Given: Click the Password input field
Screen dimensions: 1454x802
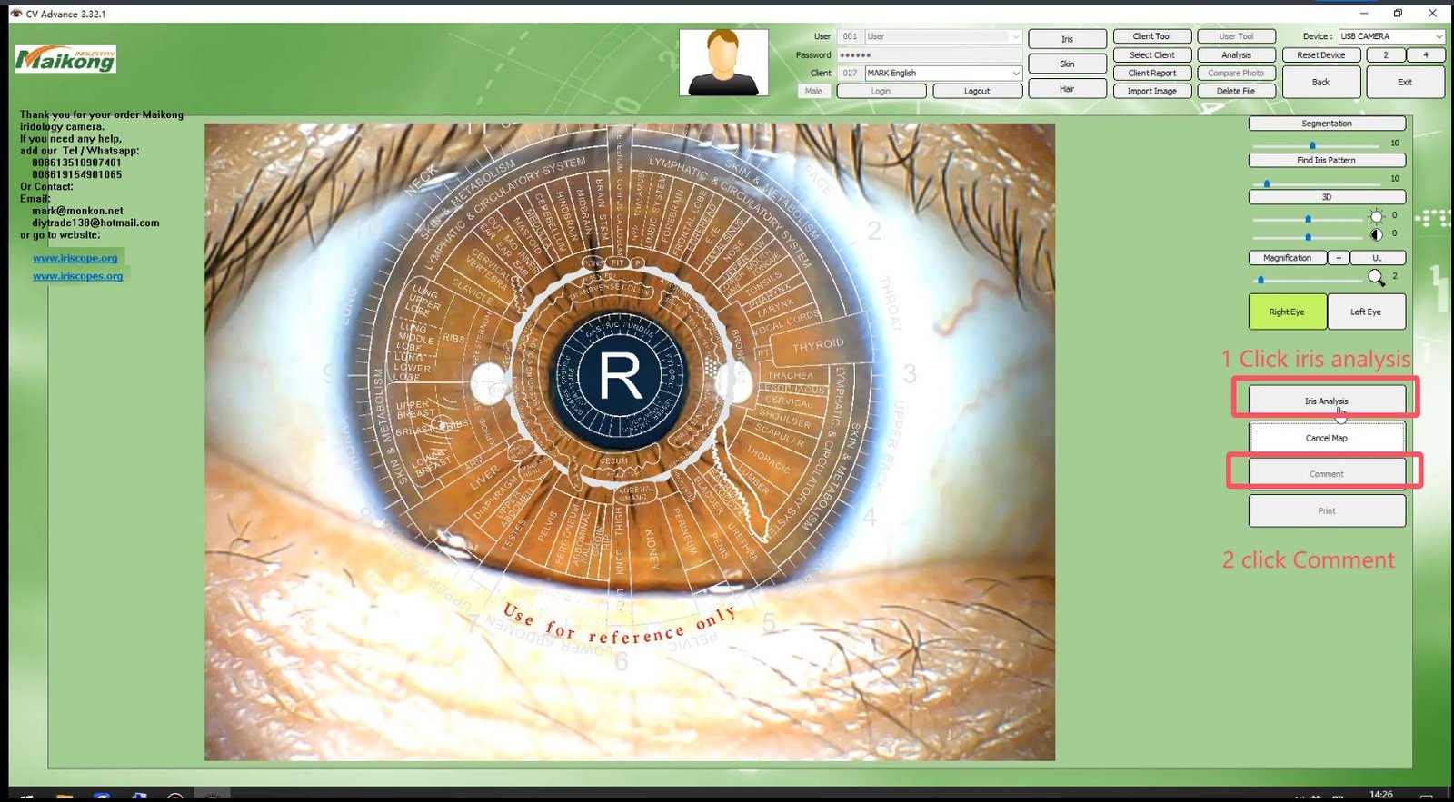Looking at the screenshot, I should point(930,55).
